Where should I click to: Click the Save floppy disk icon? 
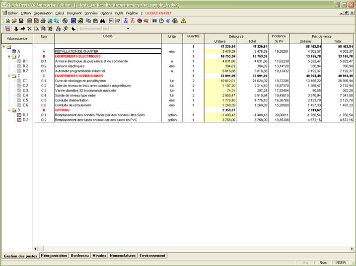[21, 21]
